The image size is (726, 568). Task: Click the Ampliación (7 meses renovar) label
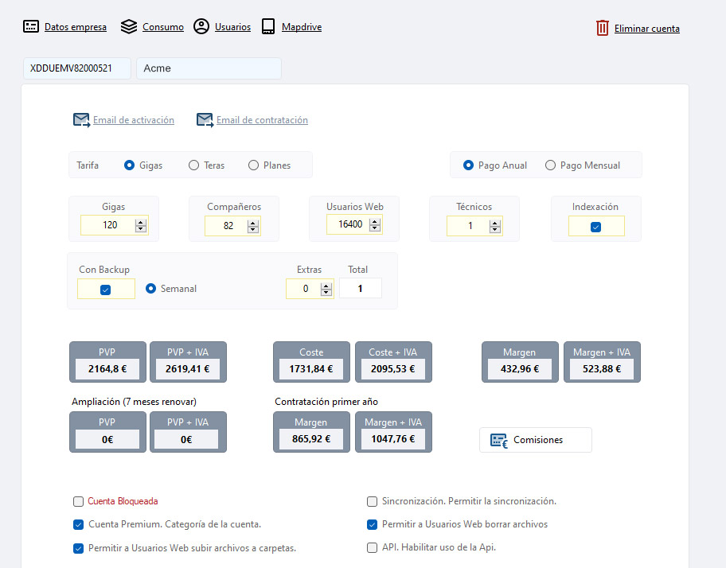pos(134,402)
